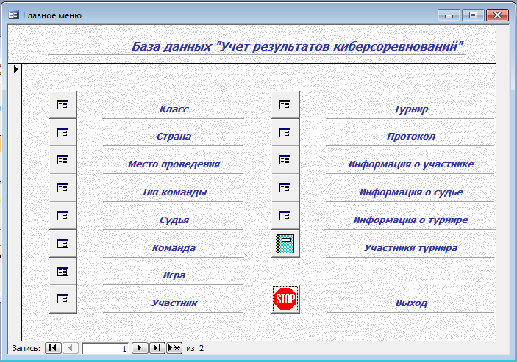The width and height of the screenshot is (517, 362).
Task: Click the form icon next to Судья
Action: tap(63, 216)
